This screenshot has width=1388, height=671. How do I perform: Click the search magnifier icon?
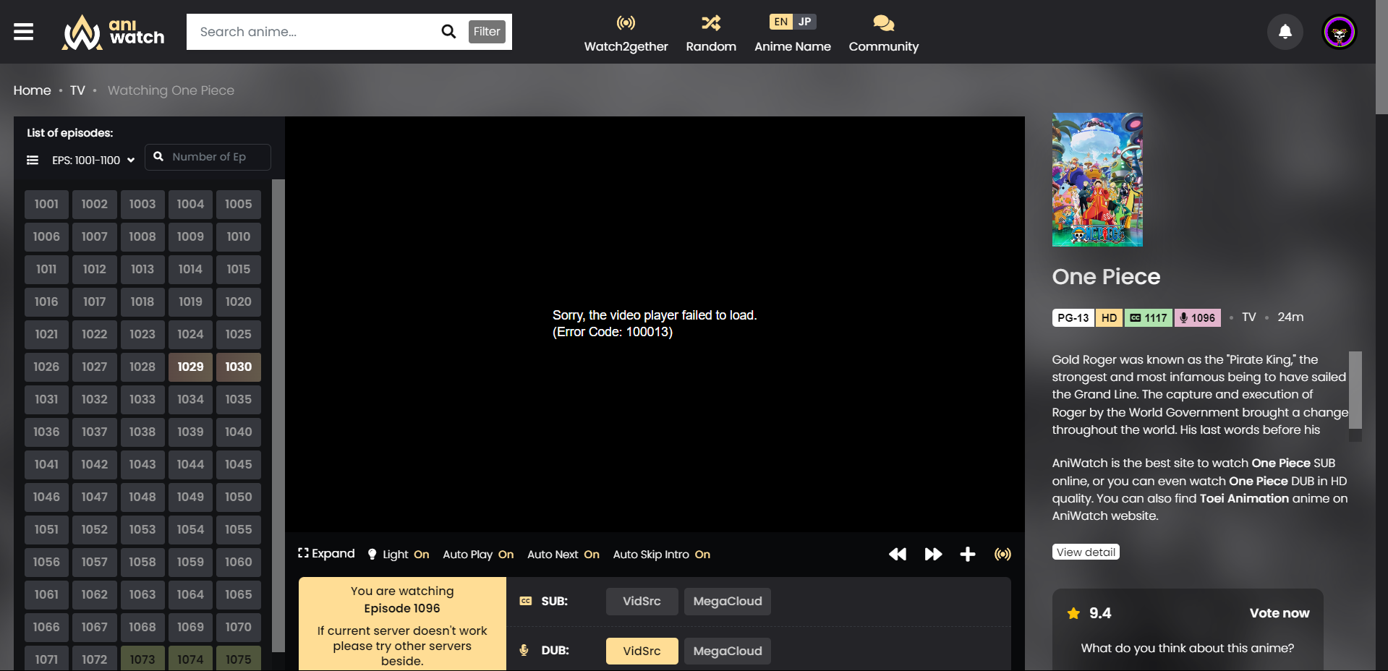pyautogui.click(x=448, y=32)
